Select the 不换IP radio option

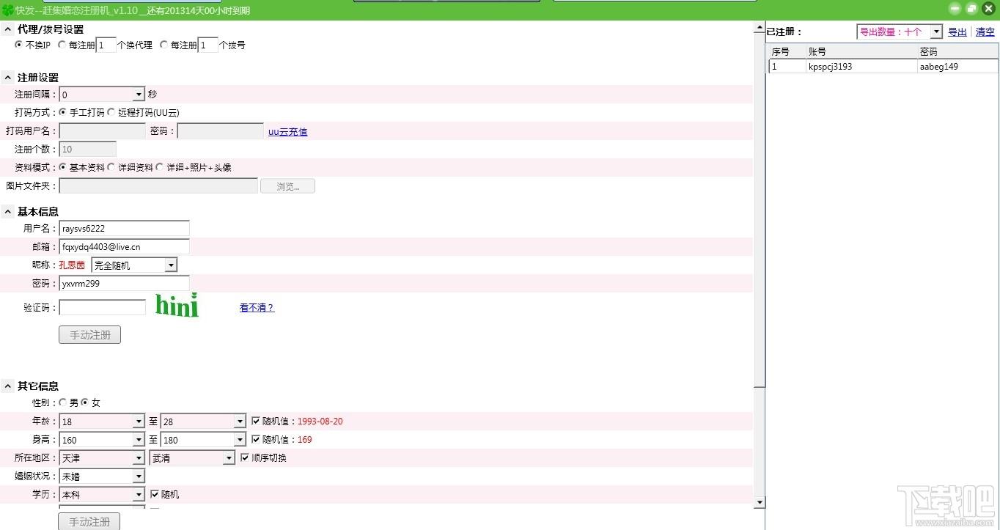18,45
